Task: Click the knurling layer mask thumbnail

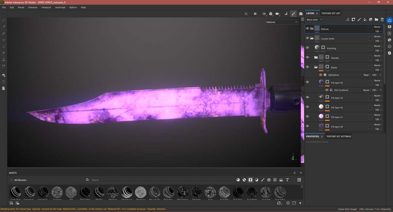Action: point(323,48)
